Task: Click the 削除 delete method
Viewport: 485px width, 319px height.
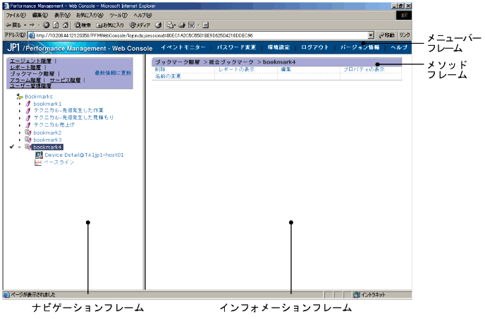Action: pyautogui.click(x=160, y=69)
